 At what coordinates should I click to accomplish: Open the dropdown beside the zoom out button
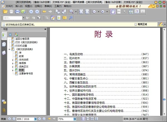pos(99,12)
